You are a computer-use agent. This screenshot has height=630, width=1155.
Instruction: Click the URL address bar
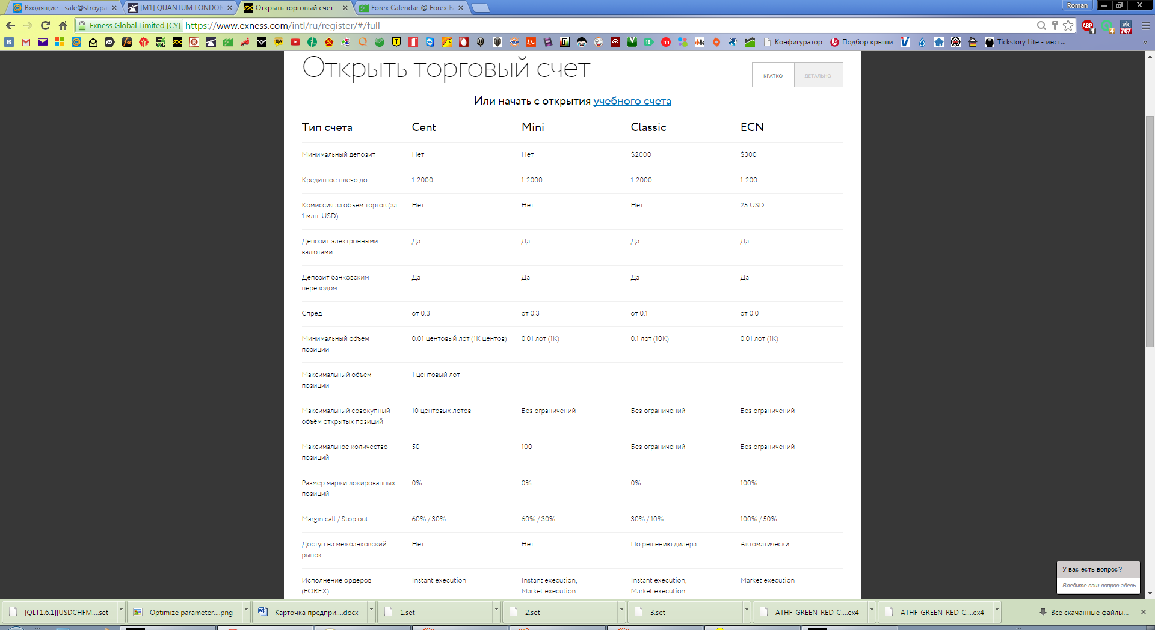608,25
